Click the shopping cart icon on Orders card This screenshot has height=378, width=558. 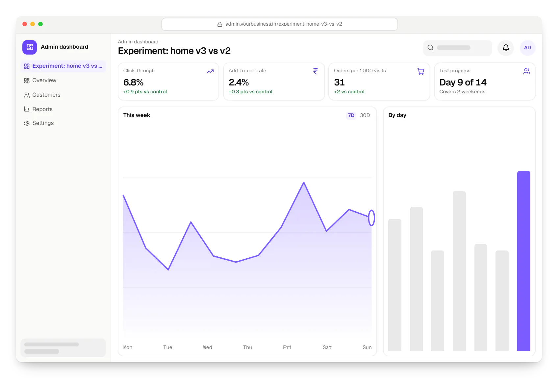click(x=421, y=71)
